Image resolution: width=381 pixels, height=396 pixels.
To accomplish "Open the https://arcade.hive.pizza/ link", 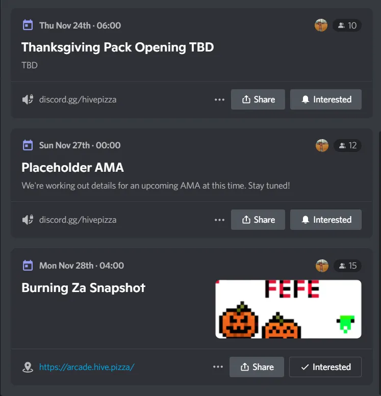I will pyautogui.click(x=87, y=367).
